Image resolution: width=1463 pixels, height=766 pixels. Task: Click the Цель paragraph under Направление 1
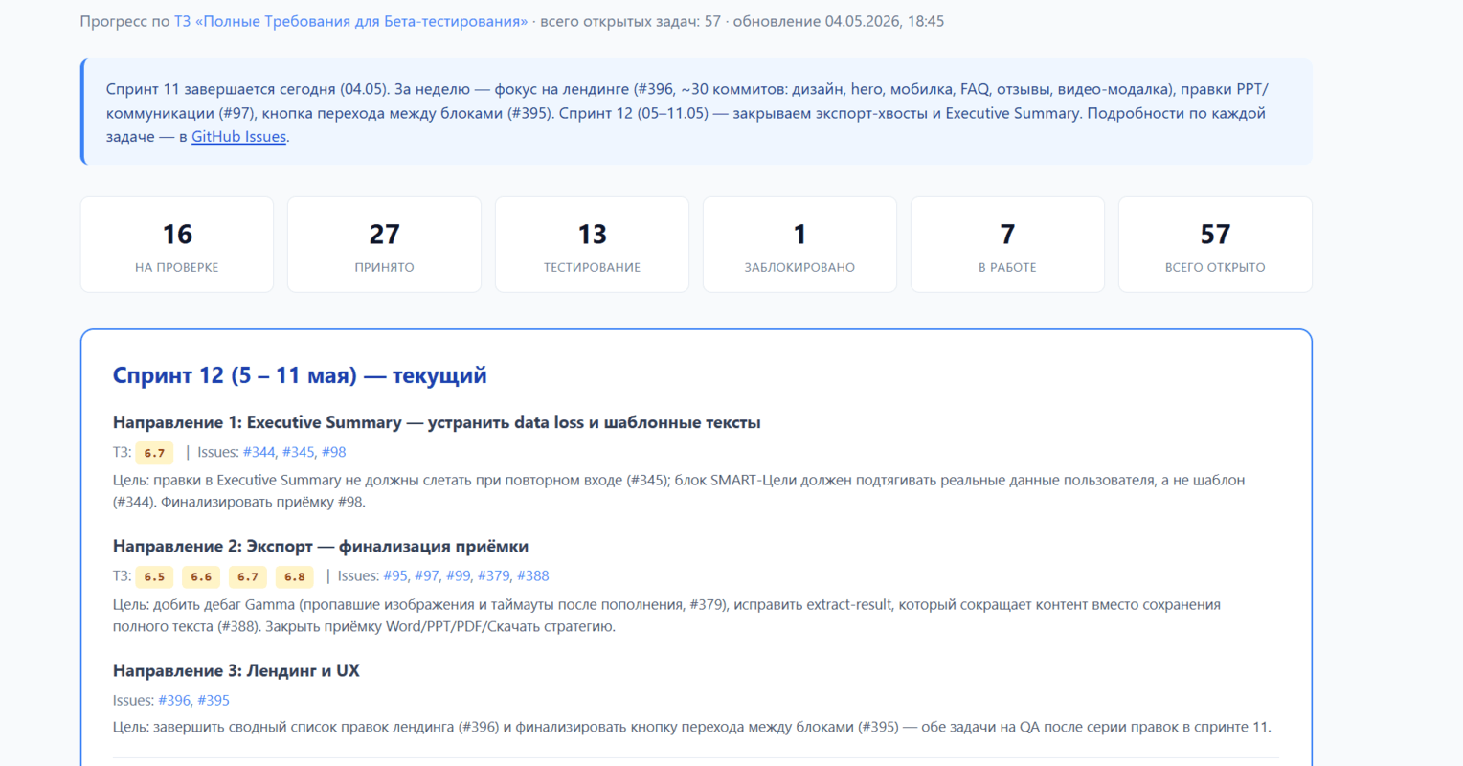point(679,490)
